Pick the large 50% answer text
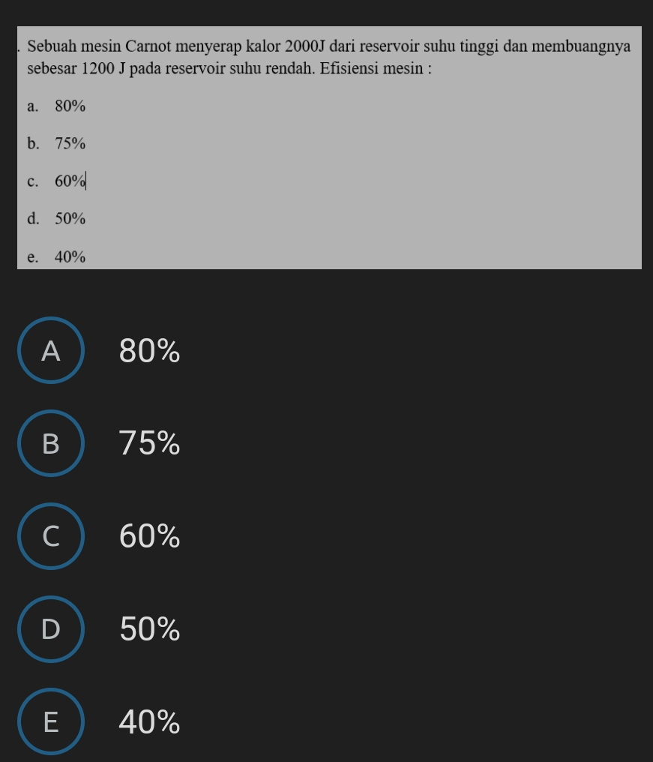This screenshot has height=762, width=653. tap(150, 630)
